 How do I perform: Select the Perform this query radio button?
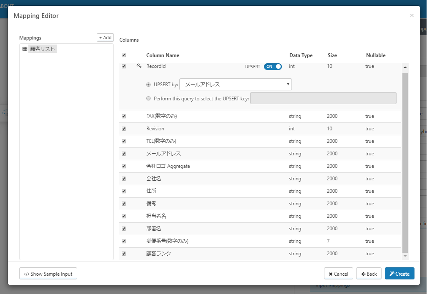(x=148, y=98)
